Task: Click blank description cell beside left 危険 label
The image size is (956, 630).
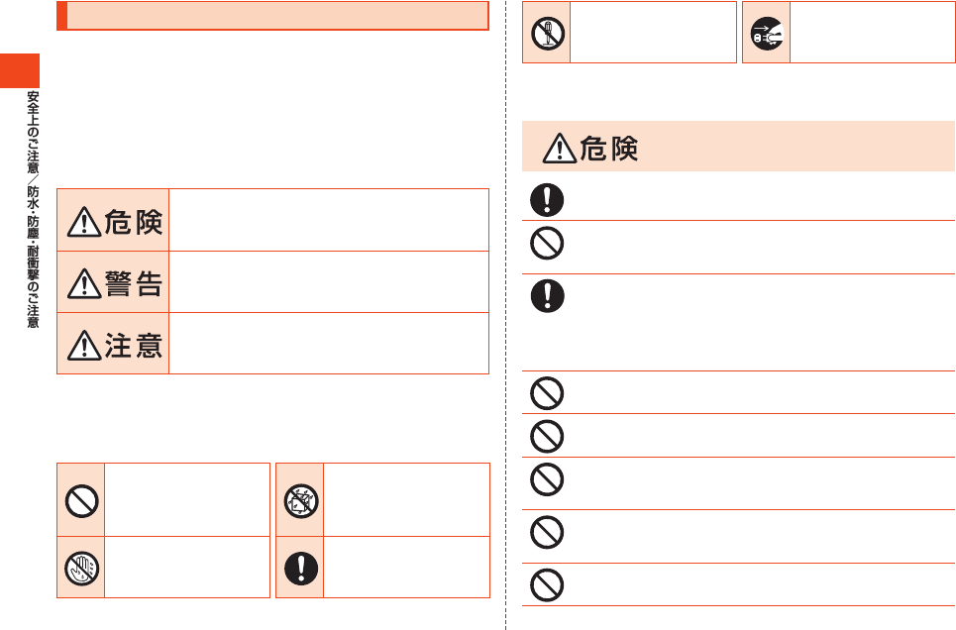Action: point(329,220)
